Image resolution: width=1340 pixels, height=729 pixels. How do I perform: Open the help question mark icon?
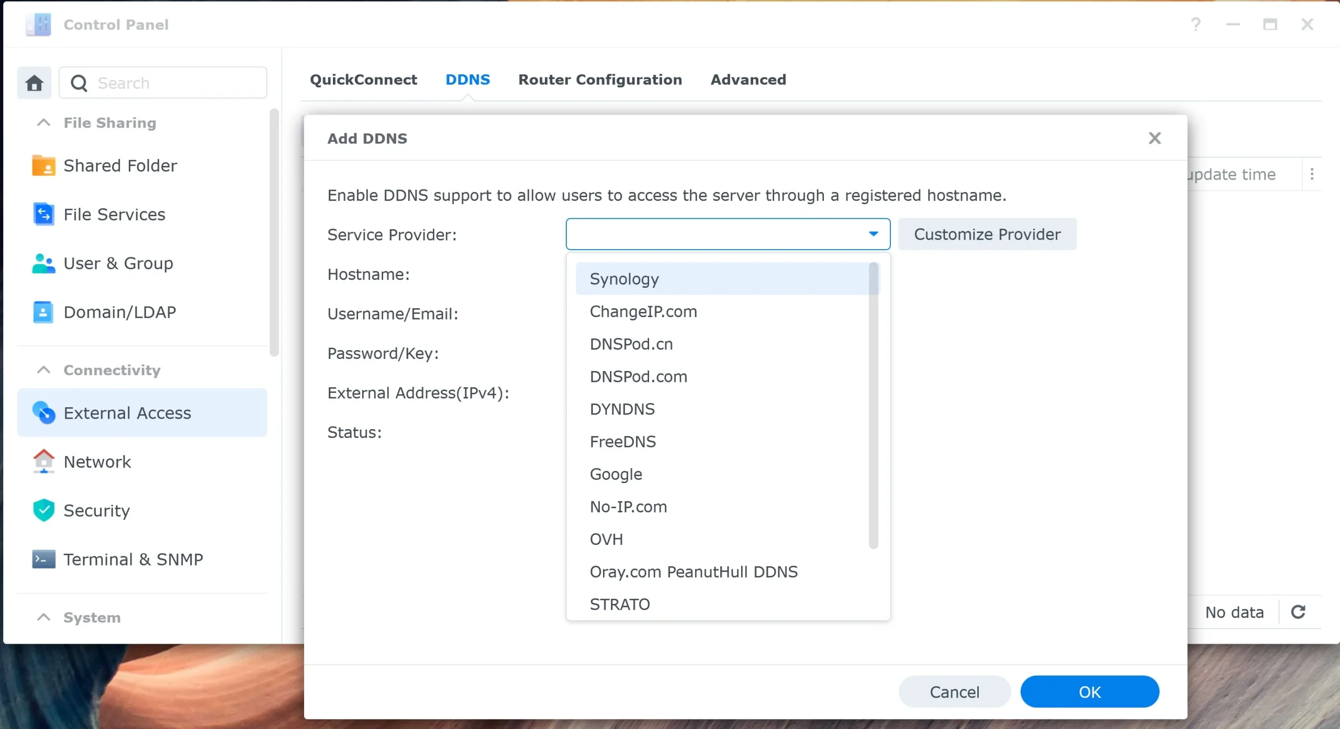tap(1196, 24)
